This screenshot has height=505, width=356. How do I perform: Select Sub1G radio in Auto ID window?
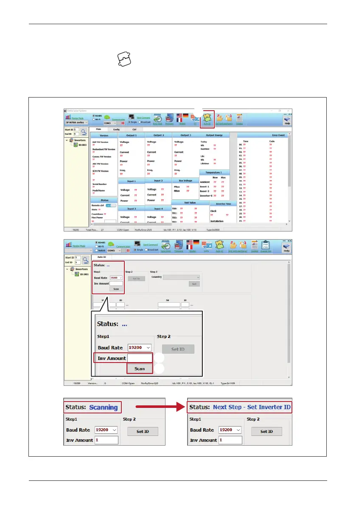[x=96, y=250]
